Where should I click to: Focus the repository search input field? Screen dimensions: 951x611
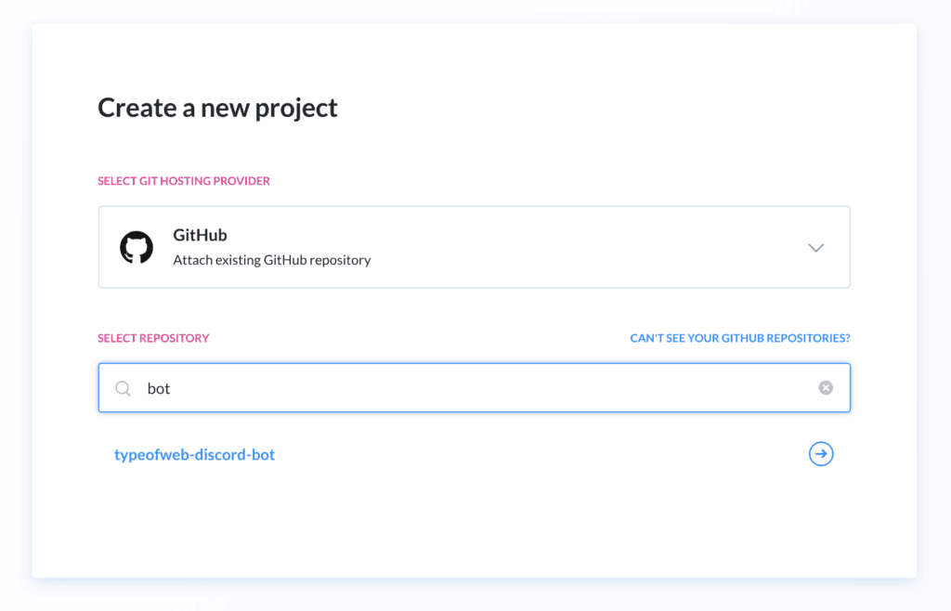point(475,388)
